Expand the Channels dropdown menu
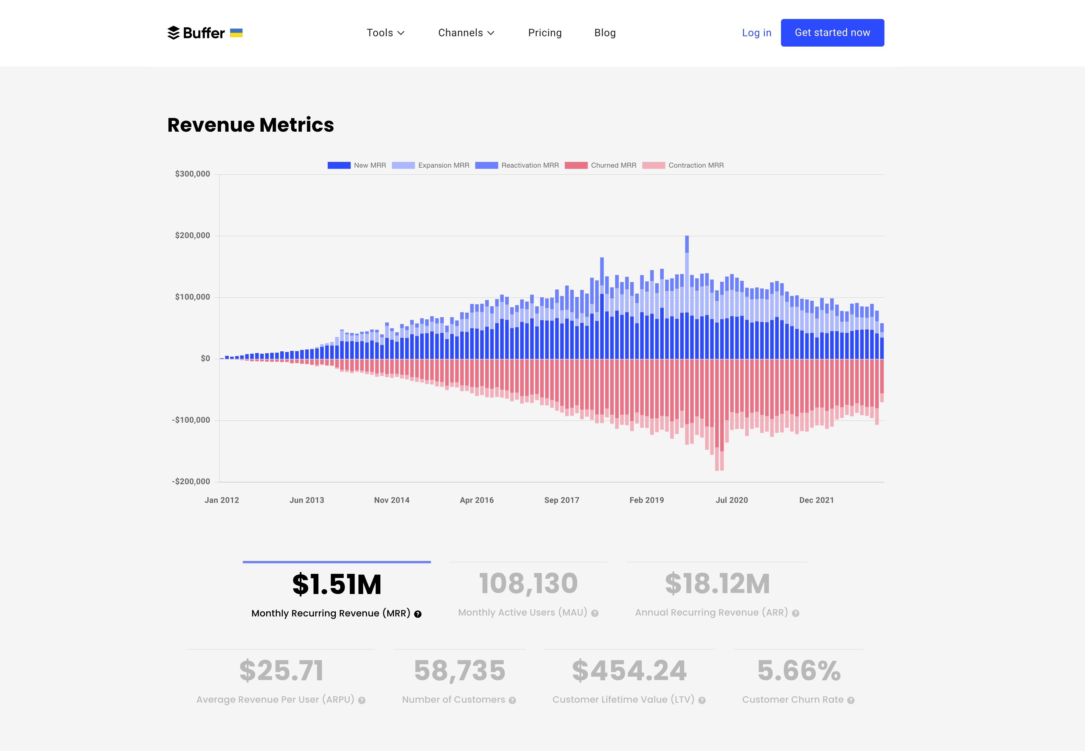1085x751 pixels. pos(466,33)
